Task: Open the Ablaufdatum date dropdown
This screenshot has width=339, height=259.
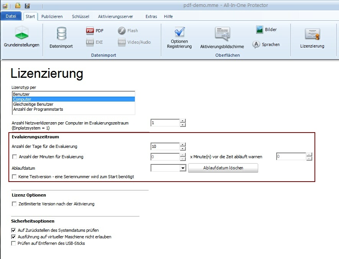Action: point(182,168)
